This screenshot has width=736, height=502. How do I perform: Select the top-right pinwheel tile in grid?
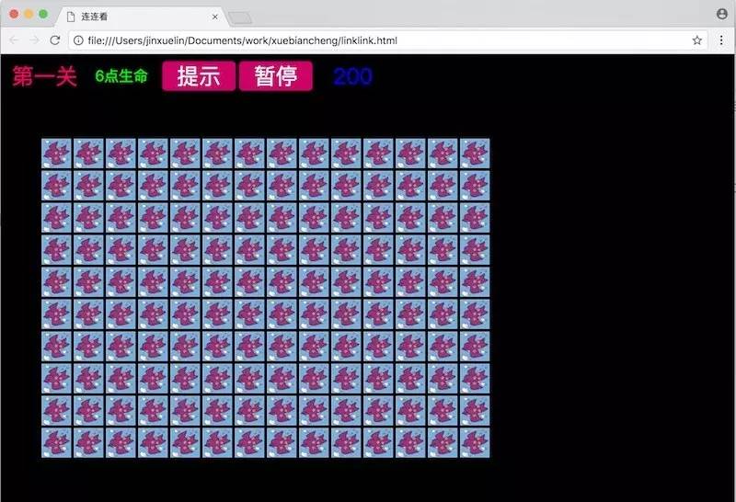coord(475,154)
